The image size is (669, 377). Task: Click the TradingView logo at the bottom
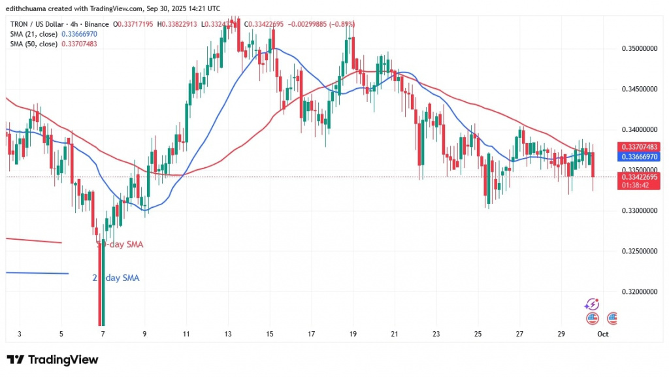(x=52, y=359)
